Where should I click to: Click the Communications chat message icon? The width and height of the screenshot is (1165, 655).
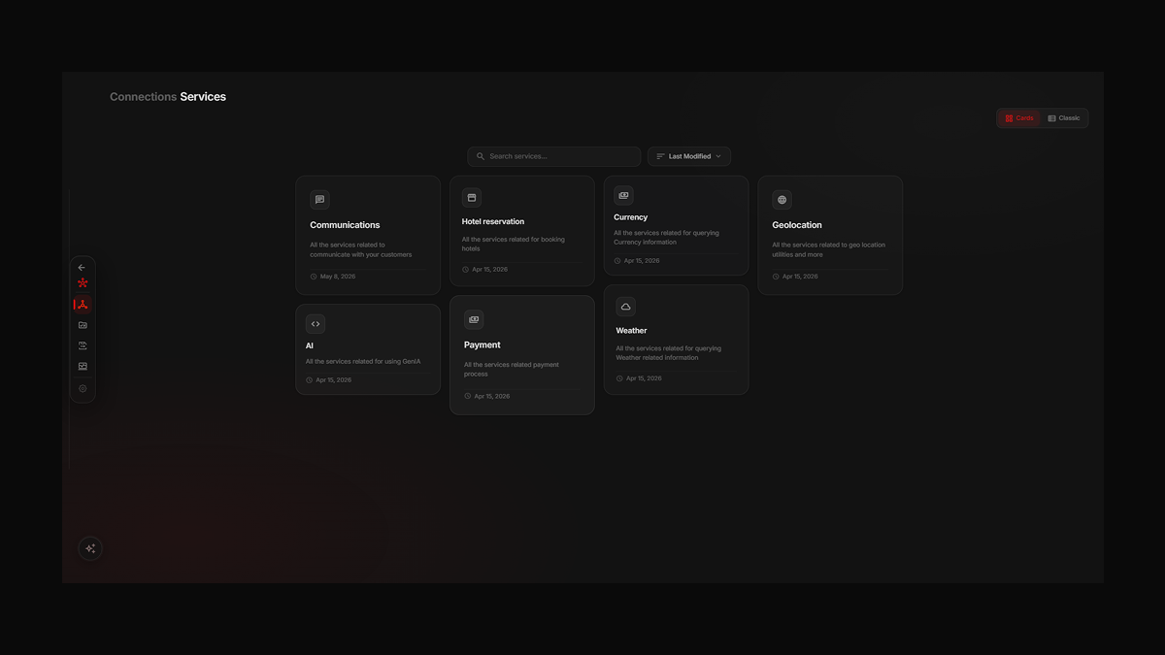[319, 200]
